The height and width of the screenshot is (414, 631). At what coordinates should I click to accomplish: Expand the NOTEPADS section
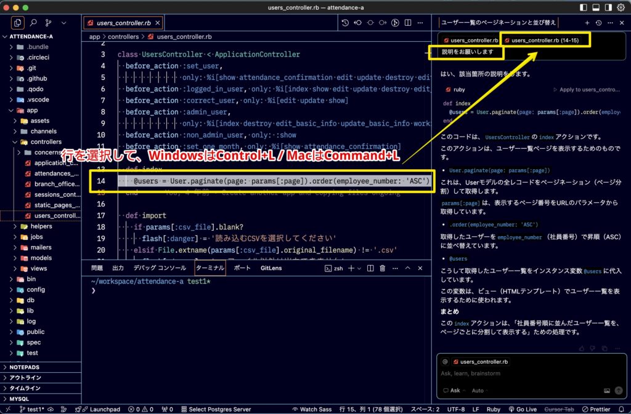pos(25,367)
